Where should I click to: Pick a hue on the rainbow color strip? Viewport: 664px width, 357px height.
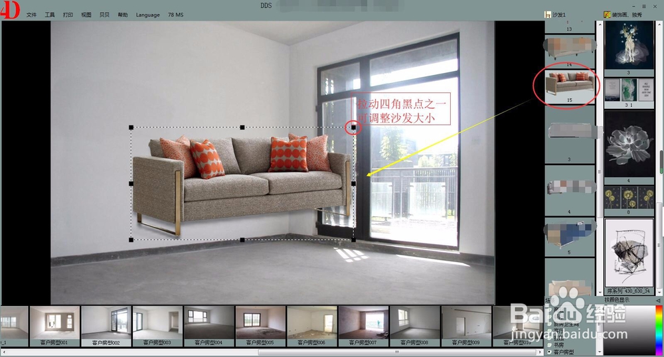659,330
